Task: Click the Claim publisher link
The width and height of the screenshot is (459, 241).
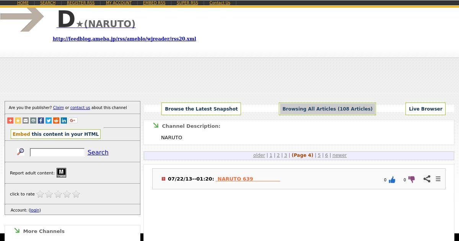Action: pyautogui.click(x=58, y=107)
